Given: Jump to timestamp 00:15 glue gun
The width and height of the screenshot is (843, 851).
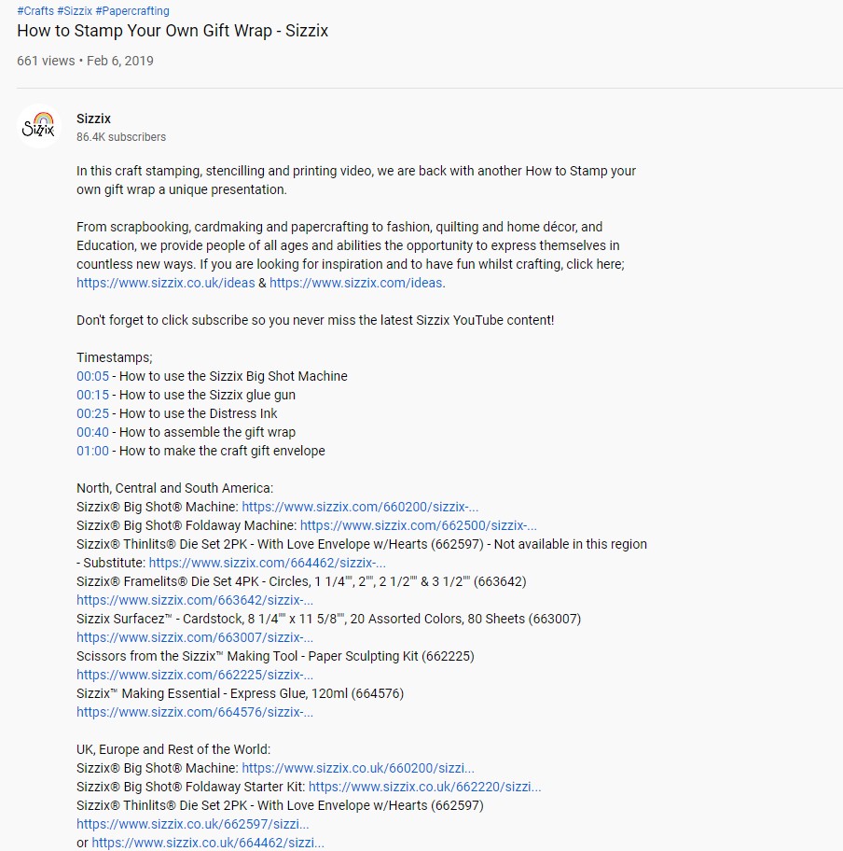Looking at the screenshot, I should [92, 395].
